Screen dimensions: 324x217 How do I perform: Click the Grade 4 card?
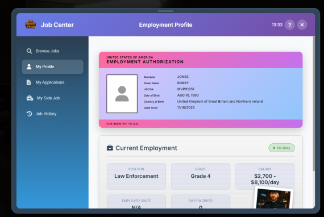pos(201,176)
